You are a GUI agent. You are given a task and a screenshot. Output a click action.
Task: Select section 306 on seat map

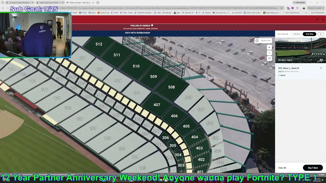tap(166, 138)
